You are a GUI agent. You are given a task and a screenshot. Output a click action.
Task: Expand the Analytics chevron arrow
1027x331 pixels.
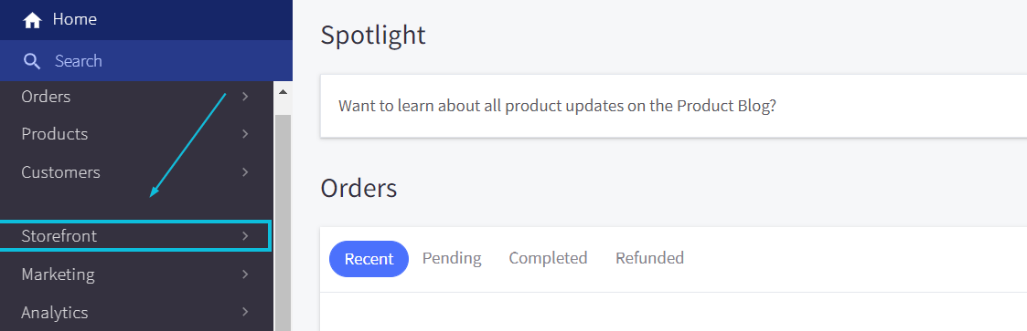pyautogui.click(x=246, y=312)
